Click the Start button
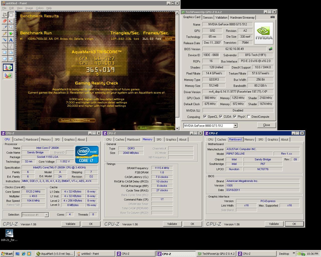Image resolution: width=321 pixels, height=257 pixels. pyautogui.click(x=7, y=254)
